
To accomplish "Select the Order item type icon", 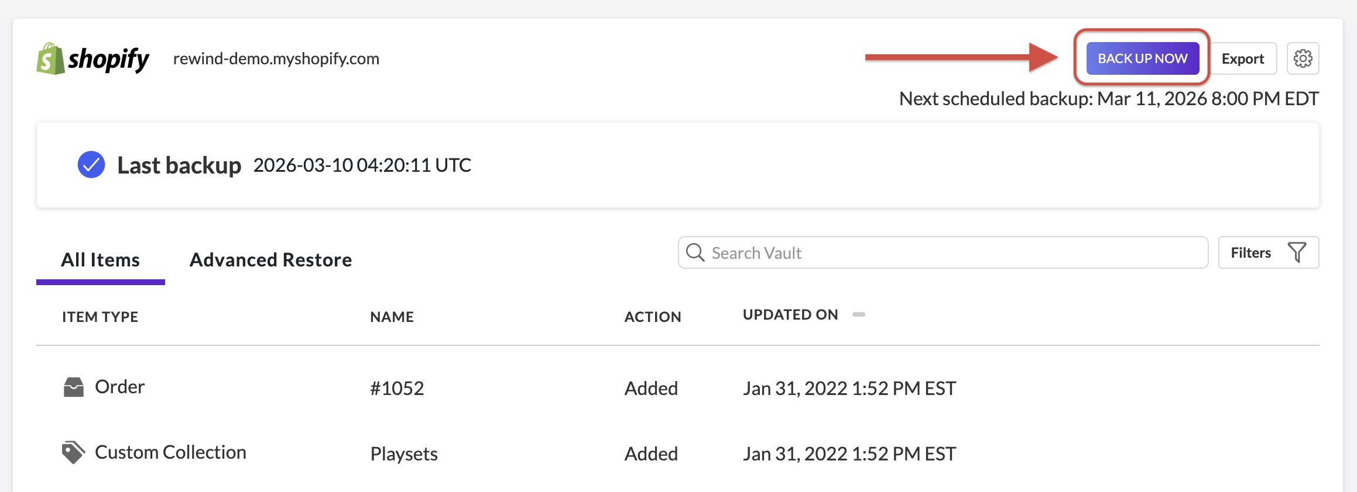I will pos(74,386).
